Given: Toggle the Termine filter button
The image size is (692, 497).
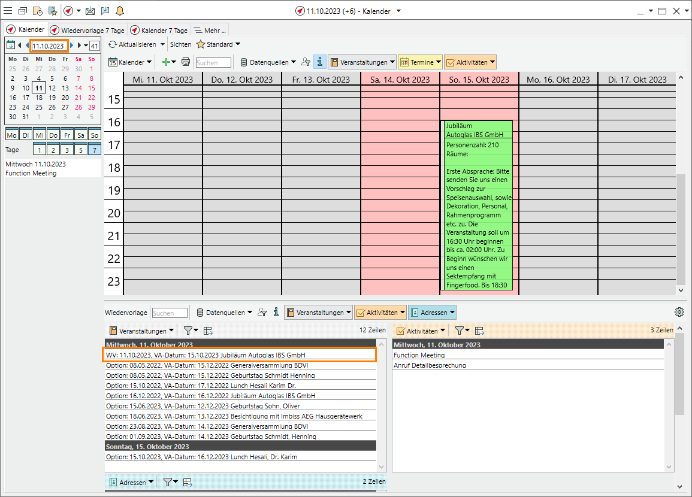Looking at the screenshot, I should click(420, 62).
